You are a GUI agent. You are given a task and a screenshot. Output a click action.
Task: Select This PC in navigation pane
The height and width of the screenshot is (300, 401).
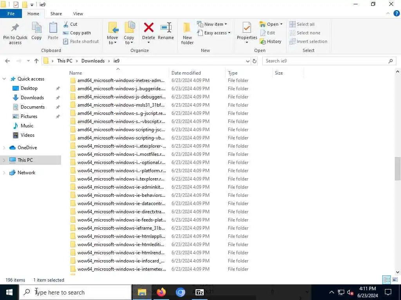pyautogui.click(x=31, y=160)
